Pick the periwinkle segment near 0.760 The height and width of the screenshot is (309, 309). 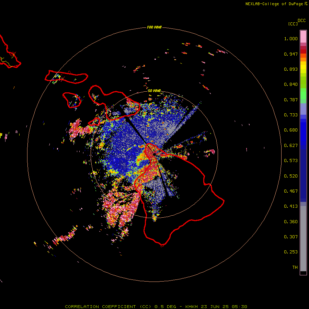(303, 109)
